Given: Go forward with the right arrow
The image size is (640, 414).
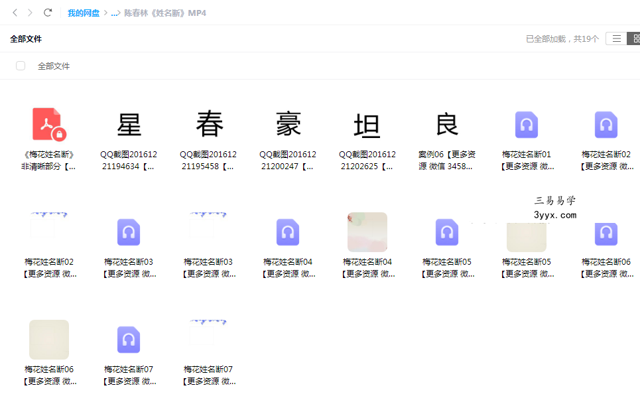Looking at the screenshot, I should click(31, 13).
